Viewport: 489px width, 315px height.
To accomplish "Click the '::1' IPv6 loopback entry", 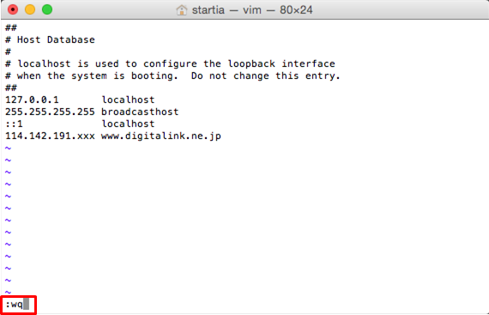I will (14, 124).
